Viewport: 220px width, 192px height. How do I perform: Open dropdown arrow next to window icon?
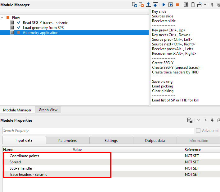tap(205, 5)
